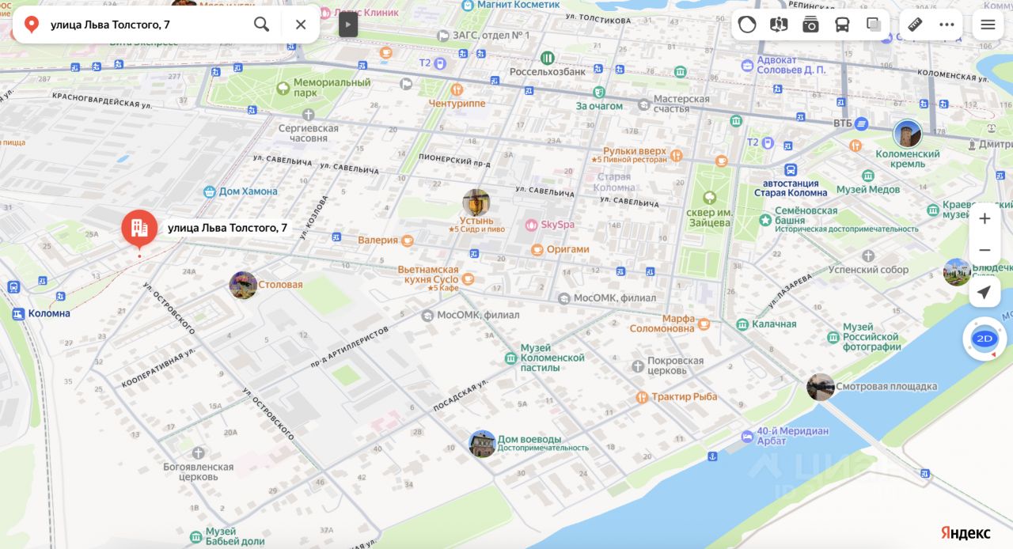Click the автостанция Старая Коломна bus icon

[x=790, y=170]
